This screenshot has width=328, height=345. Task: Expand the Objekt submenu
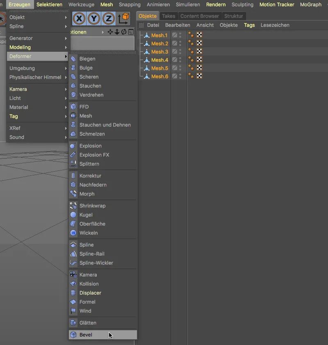click(x=38, y=17)
